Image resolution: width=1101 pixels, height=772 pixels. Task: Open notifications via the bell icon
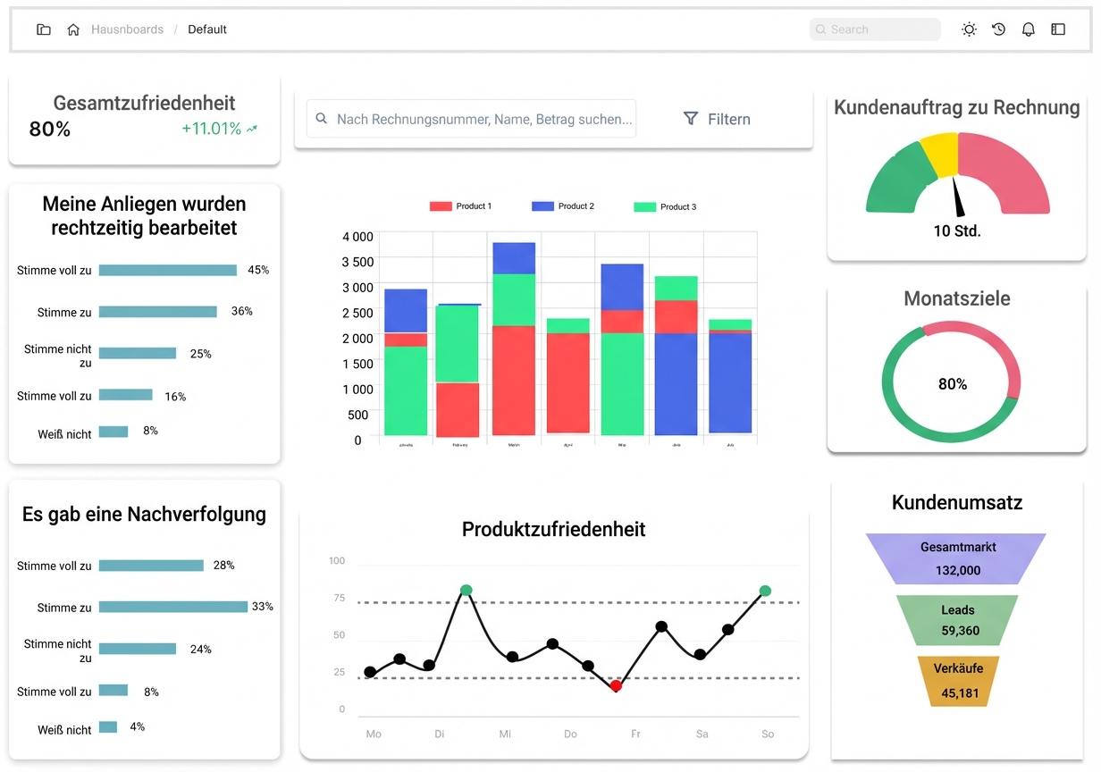pyautogui.click(x=1028, y=29)
